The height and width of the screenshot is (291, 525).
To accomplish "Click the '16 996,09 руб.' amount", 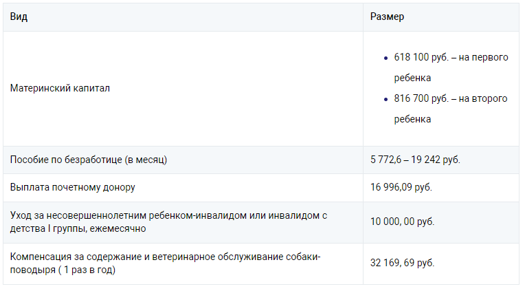I will (x=401, y=187).
